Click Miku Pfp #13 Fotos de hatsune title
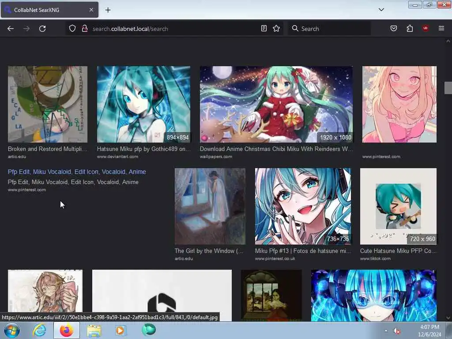This screenshot has width=452, height=339. pyautogui.click(x=303, y=251)
